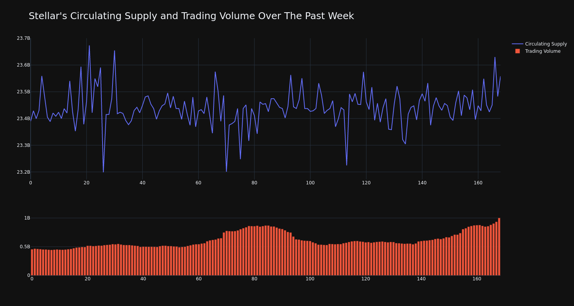Click the 100 tick on supply chart x-axis
The height and width of the screenshot is (306, 574).
(310, 183)
